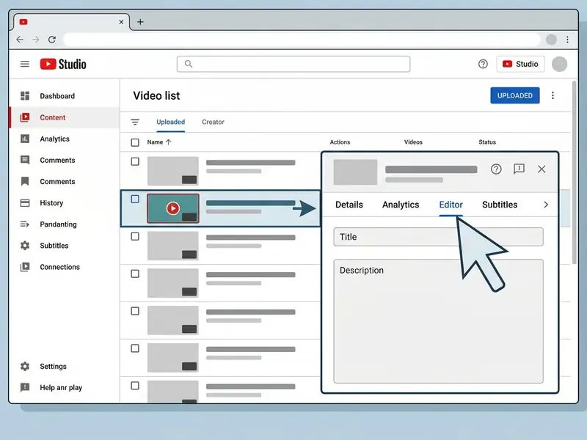This screenshot has width=587, height=440.
Task: Check the third video row checkbox
Action: click(135, 236)
